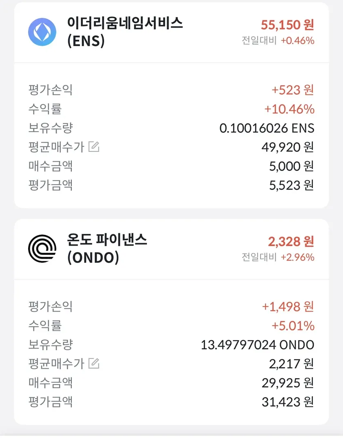Tap the ENS 수익률 value +10.46%

coord(289,109)
